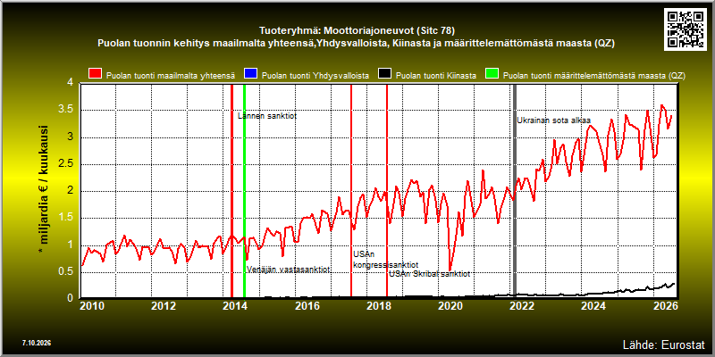Image resolution: width=715 pixels, height=357 pixels.
Task: Click the y-axis value 2.5
Action: tap(66, 164)
